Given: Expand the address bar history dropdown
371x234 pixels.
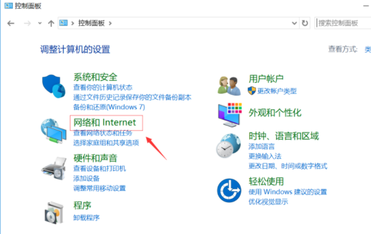Looking at the screenshot, I should pos(294,23).
